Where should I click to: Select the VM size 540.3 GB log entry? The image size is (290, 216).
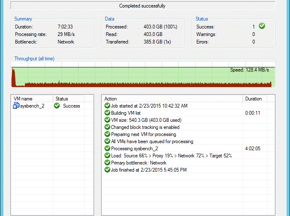point(188,120)
